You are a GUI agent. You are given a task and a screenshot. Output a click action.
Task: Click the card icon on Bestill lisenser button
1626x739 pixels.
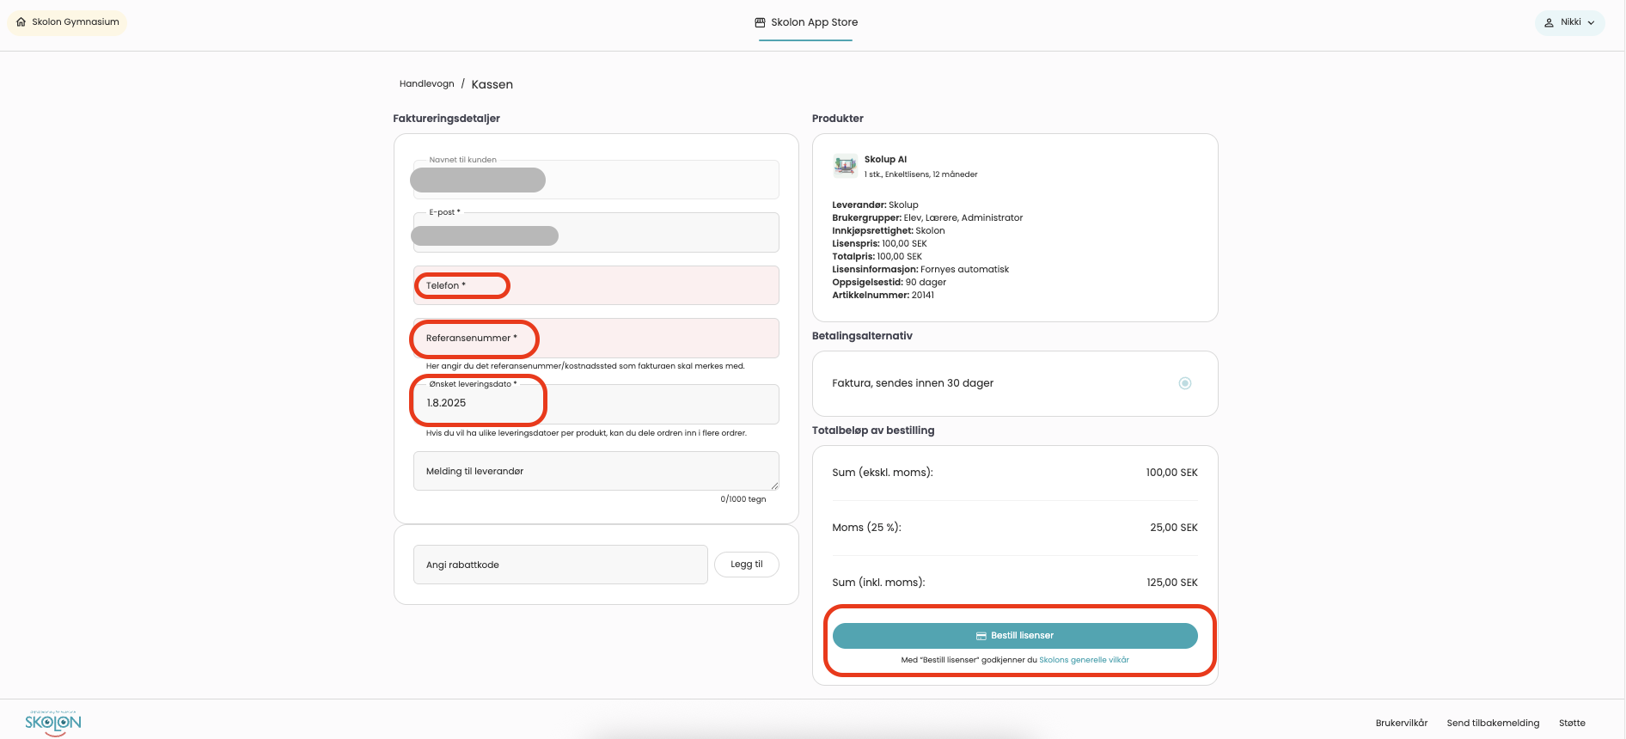981,636
